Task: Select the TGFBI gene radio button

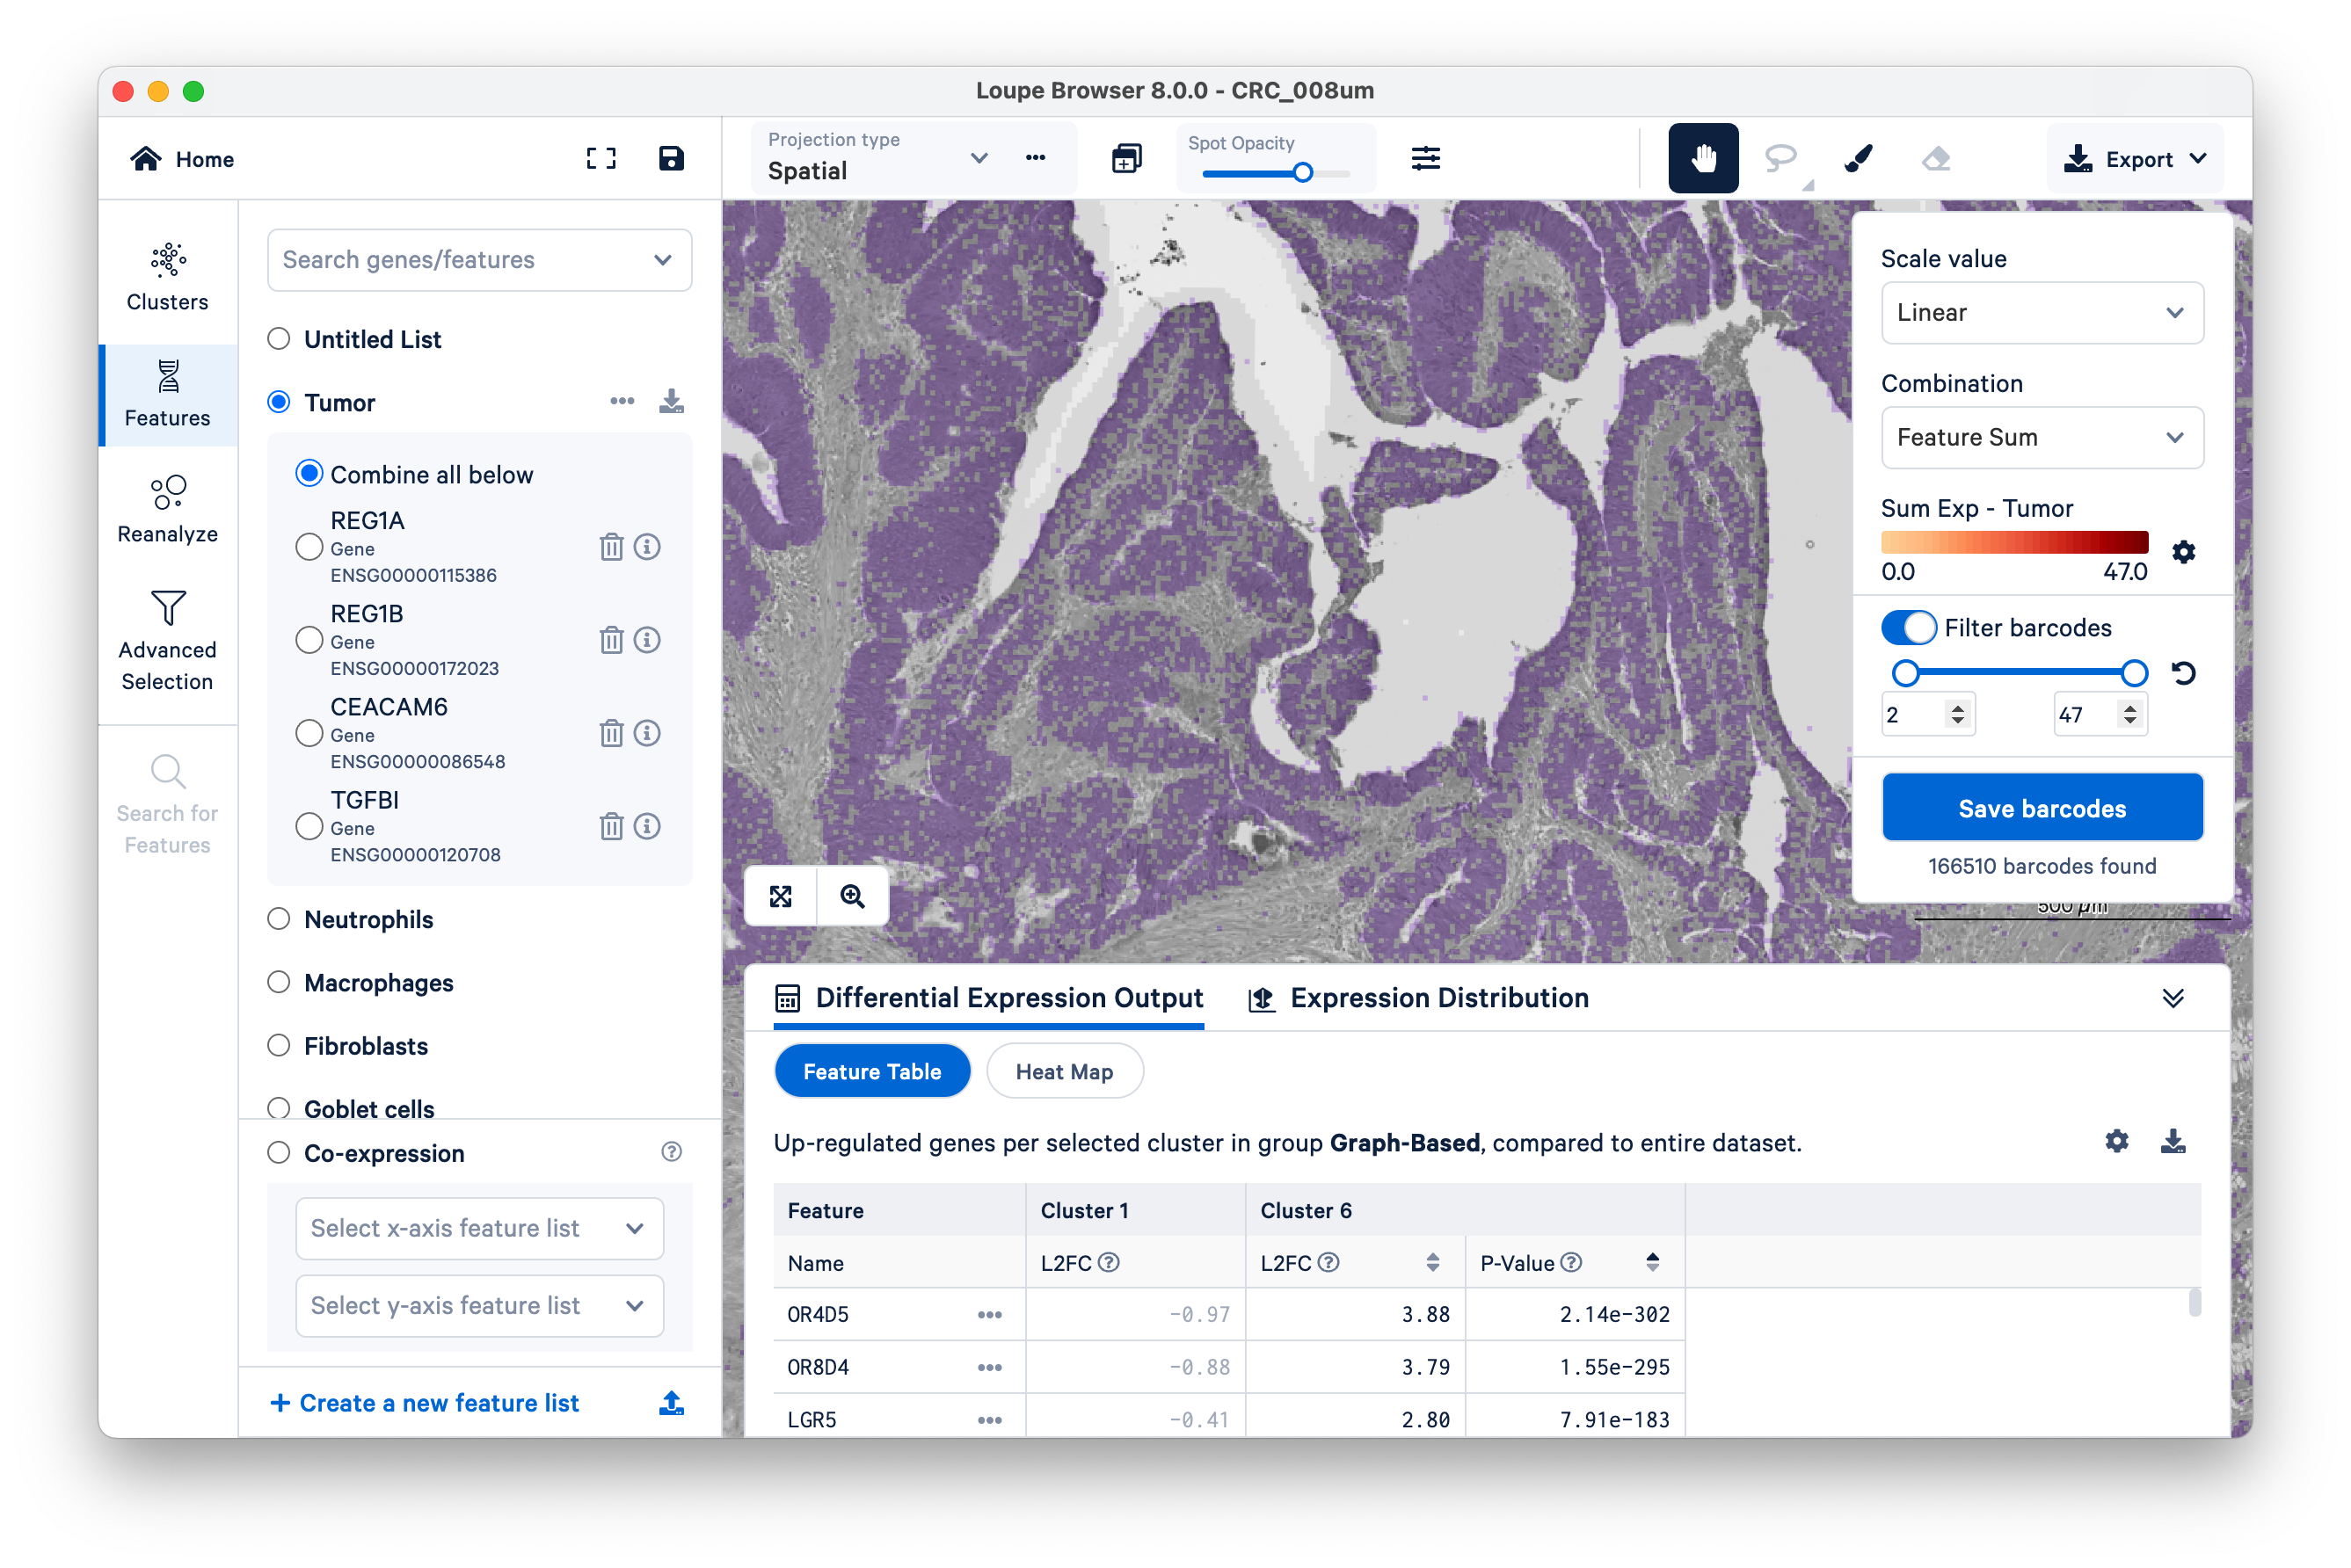Action: click(x=309, y=826)
